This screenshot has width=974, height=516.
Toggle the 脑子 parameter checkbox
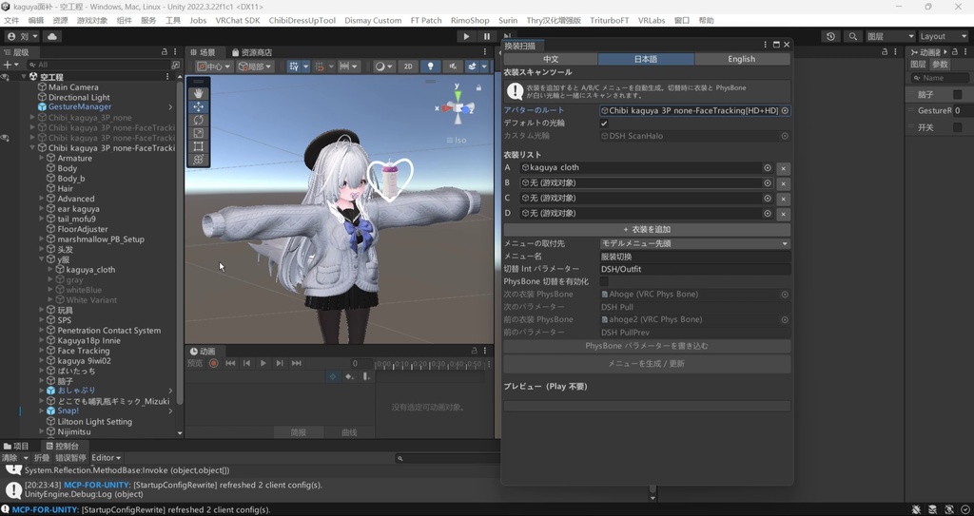[957, 94]
